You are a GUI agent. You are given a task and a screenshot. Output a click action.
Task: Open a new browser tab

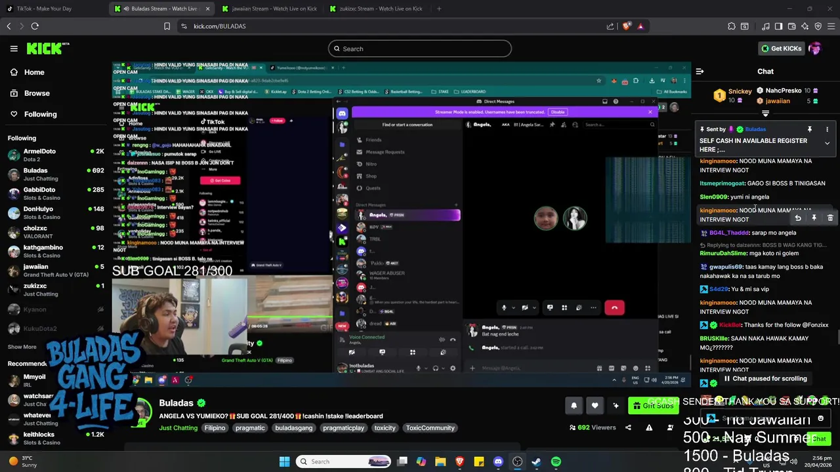pos(439,9)
